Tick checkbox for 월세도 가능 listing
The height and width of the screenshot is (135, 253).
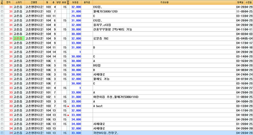(2, 79)
